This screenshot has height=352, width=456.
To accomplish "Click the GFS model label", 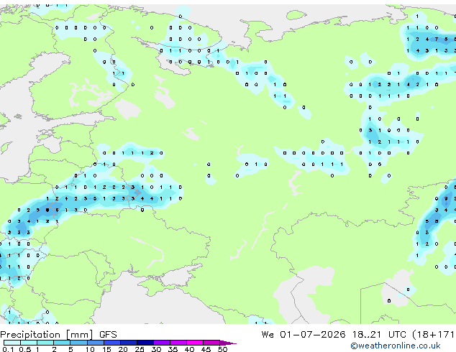I will coord(108,335).
